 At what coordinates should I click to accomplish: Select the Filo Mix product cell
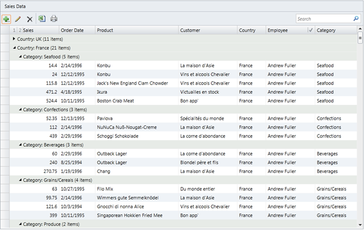(x=136, y=189)
